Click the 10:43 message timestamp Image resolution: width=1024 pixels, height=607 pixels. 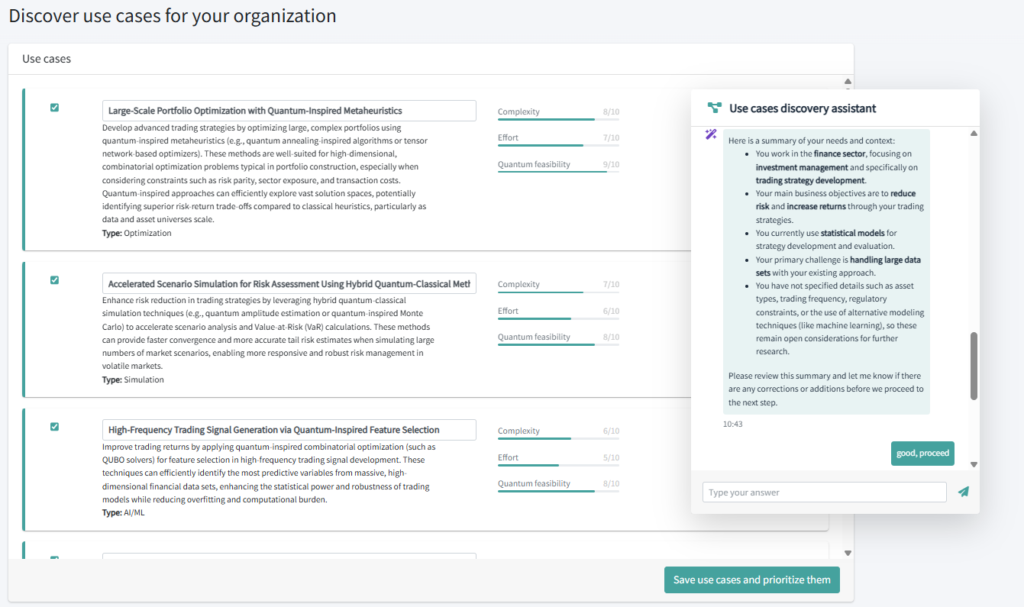pos(733,424)
